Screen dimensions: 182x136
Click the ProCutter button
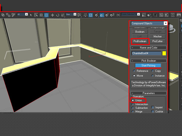coord(158,41)
